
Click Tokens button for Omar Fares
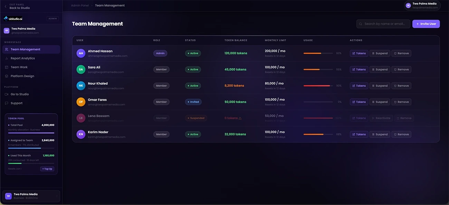(359, 102)
